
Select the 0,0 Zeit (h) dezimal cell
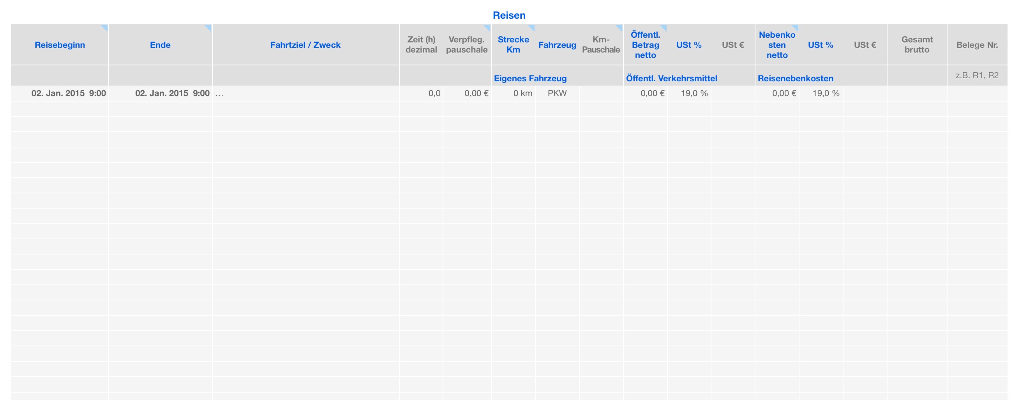(421, 93)
